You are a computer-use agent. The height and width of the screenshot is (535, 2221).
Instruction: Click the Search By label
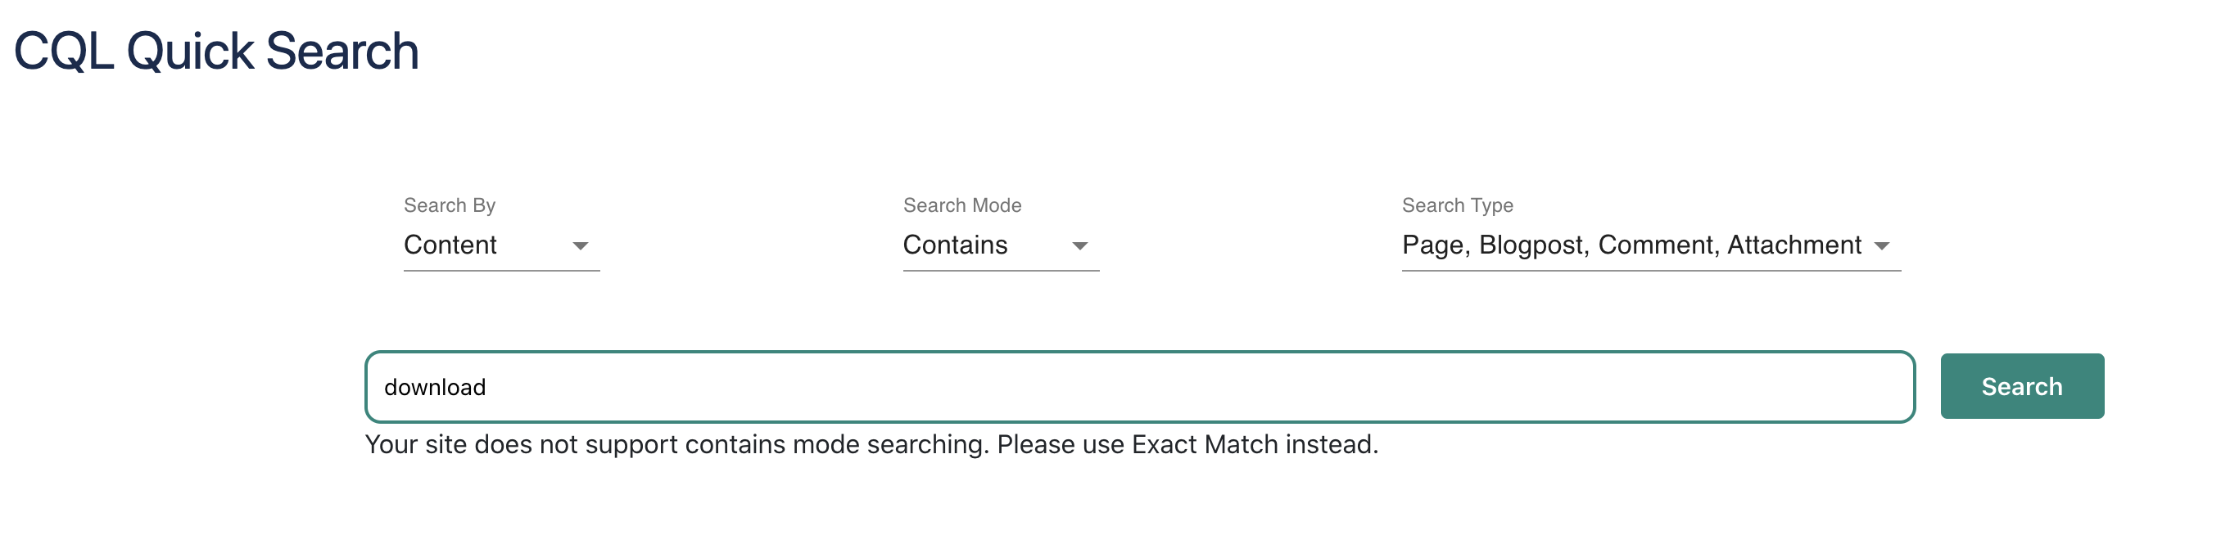450,205
